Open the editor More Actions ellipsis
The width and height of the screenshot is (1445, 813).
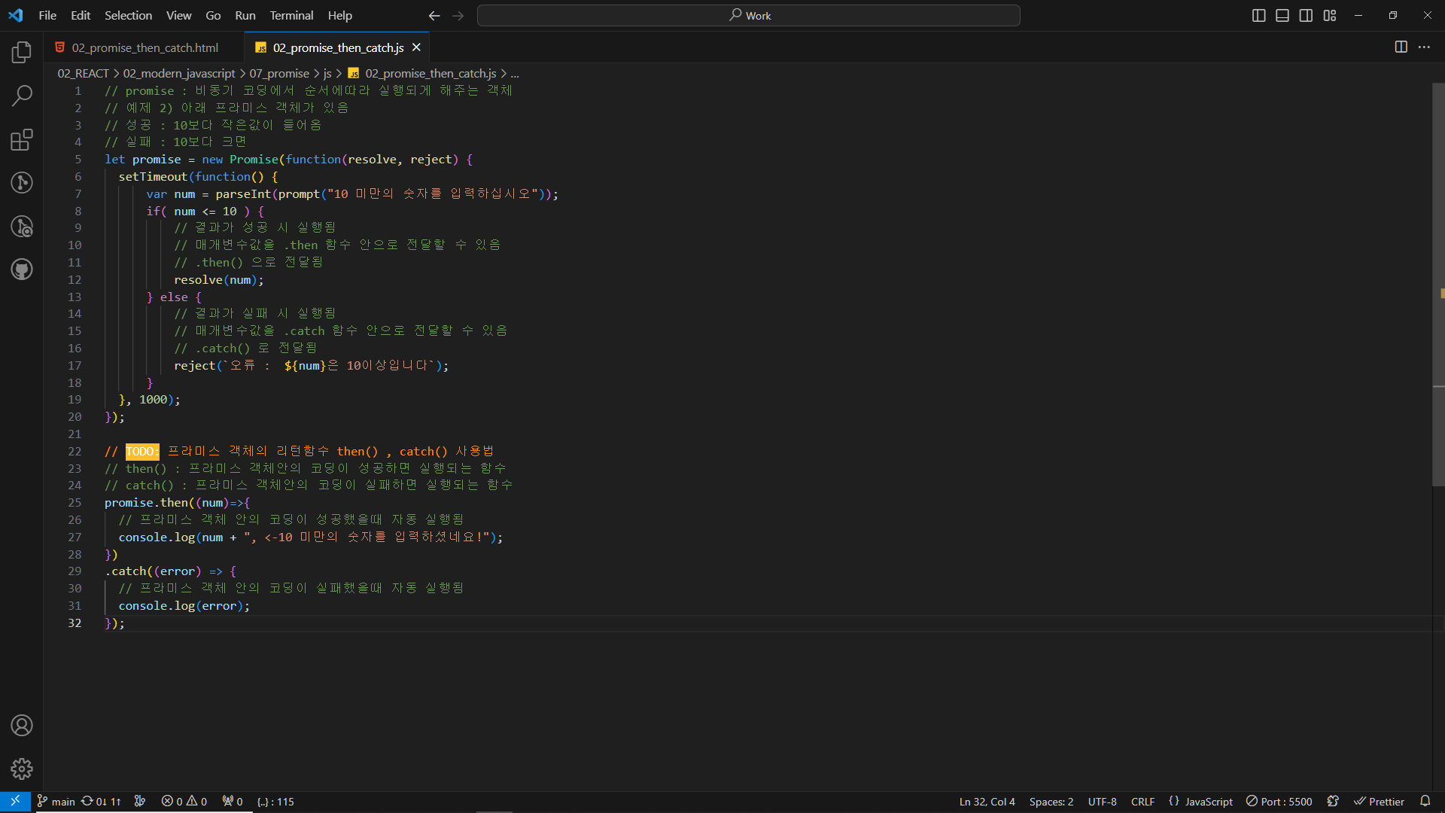(1424, 47)
